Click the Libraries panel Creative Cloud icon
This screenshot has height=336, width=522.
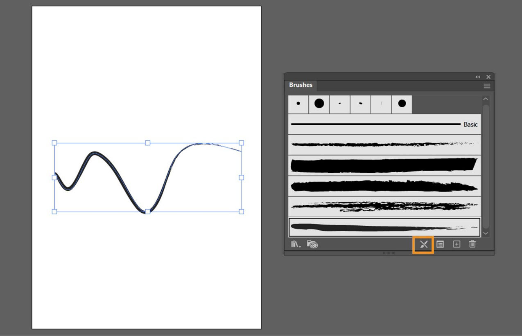(312, 244)
